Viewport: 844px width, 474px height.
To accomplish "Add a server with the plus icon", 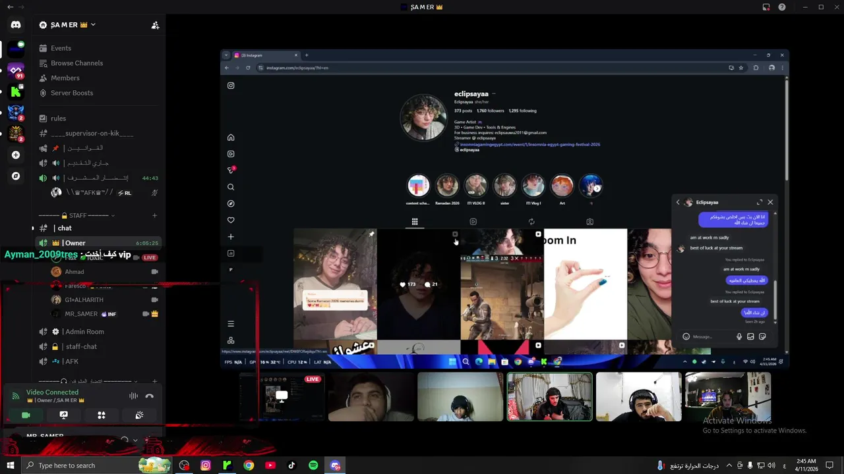I will (x=16, y=155).
